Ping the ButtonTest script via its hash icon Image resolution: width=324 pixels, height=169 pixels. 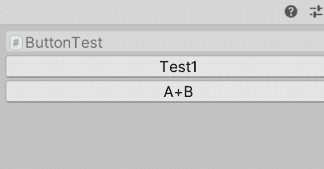[16, 42]
